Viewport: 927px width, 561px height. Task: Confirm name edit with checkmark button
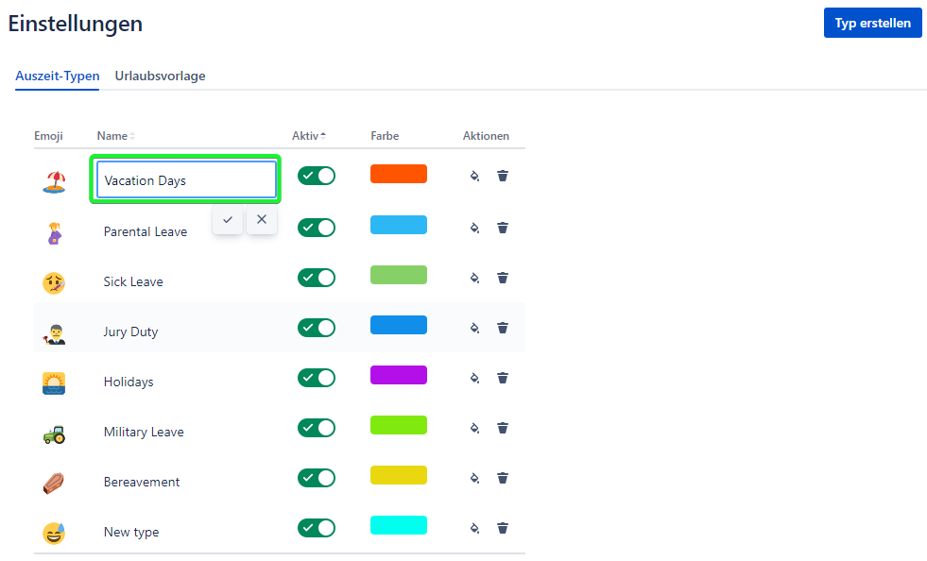click(228, 219)
